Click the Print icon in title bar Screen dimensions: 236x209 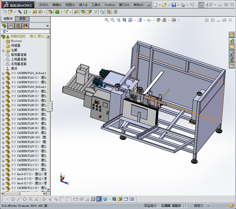point(183,5)
